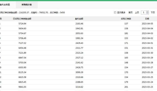
Task: Sort by 采购订单数 column header
Action: 126,19
